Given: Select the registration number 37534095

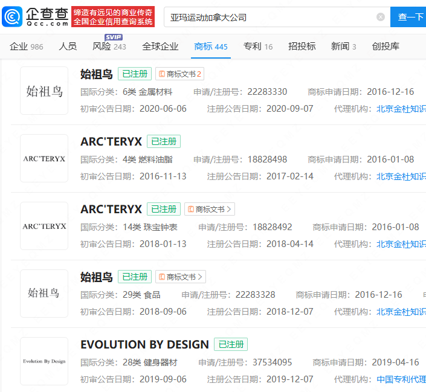Looking at the screenshot, I should pyautogui.click(x=273, y=362).
